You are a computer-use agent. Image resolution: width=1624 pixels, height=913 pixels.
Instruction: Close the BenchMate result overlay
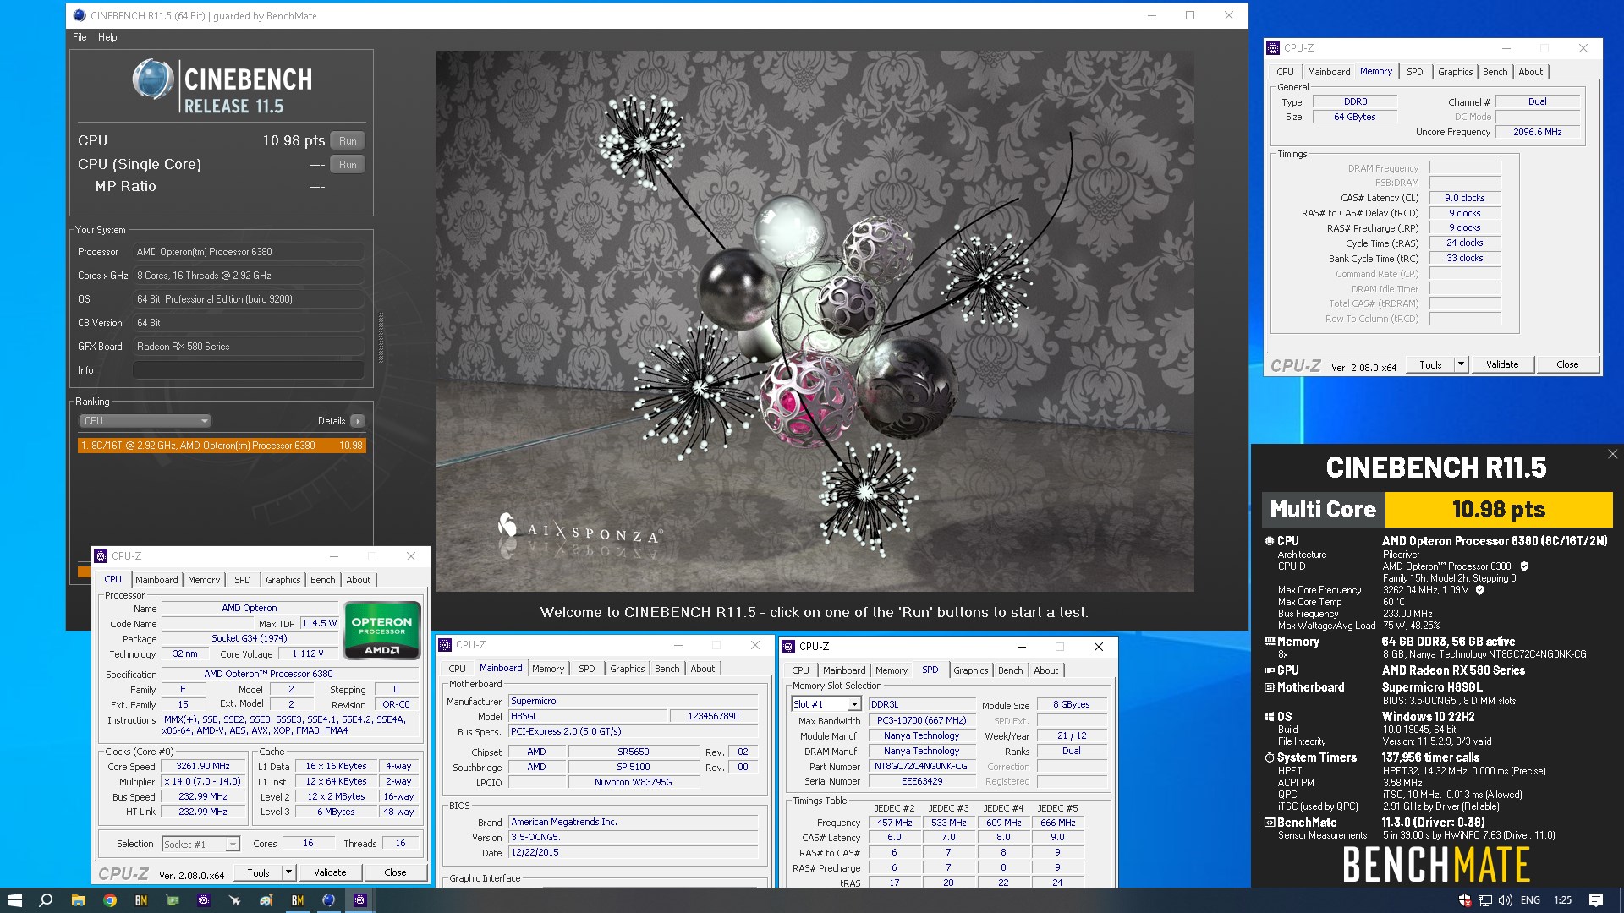(1612, 454)
